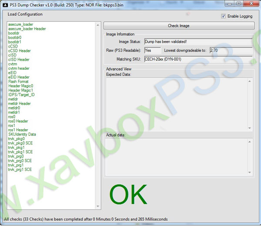Select the trvk_prg1 entry
Image resolution: width=261 pixels, height=226 pixels.
tap(16, 165)
